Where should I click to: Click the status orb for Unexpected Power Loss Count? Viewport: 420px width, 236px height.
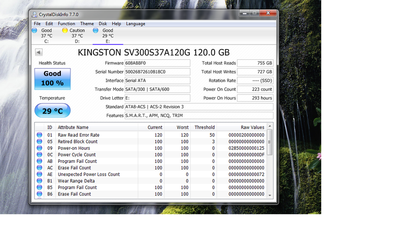(39, 174)
